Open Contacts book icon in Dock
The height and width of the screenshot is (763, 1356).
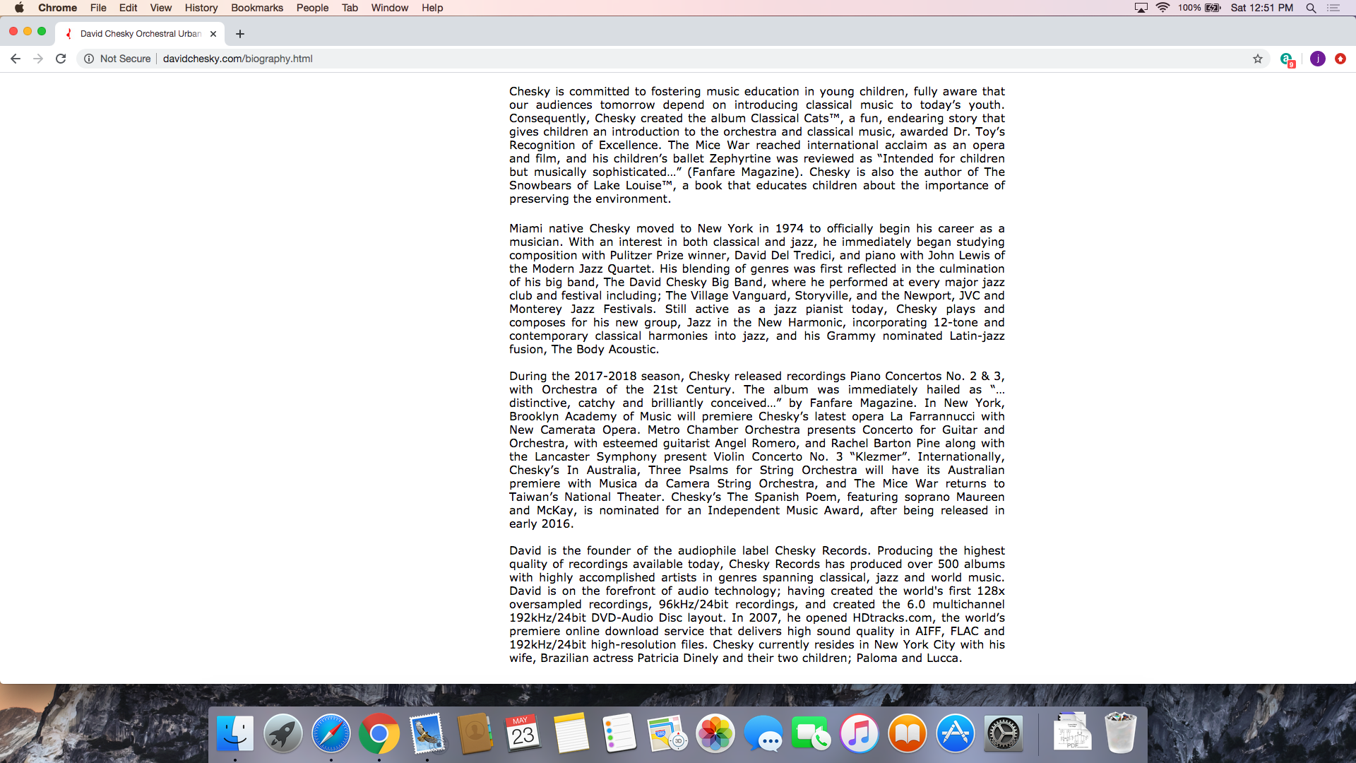(x=475, y=734)
